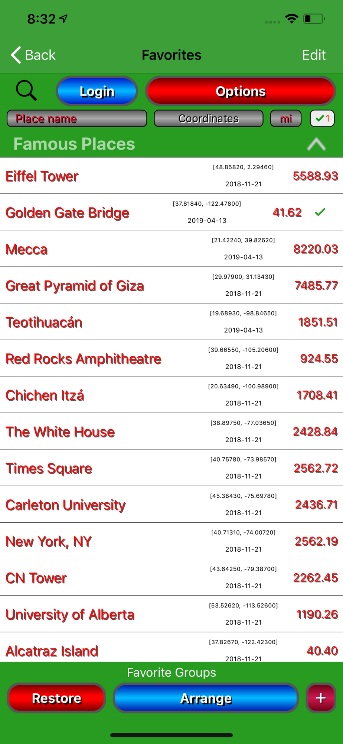Open the red Options menu

241,91
